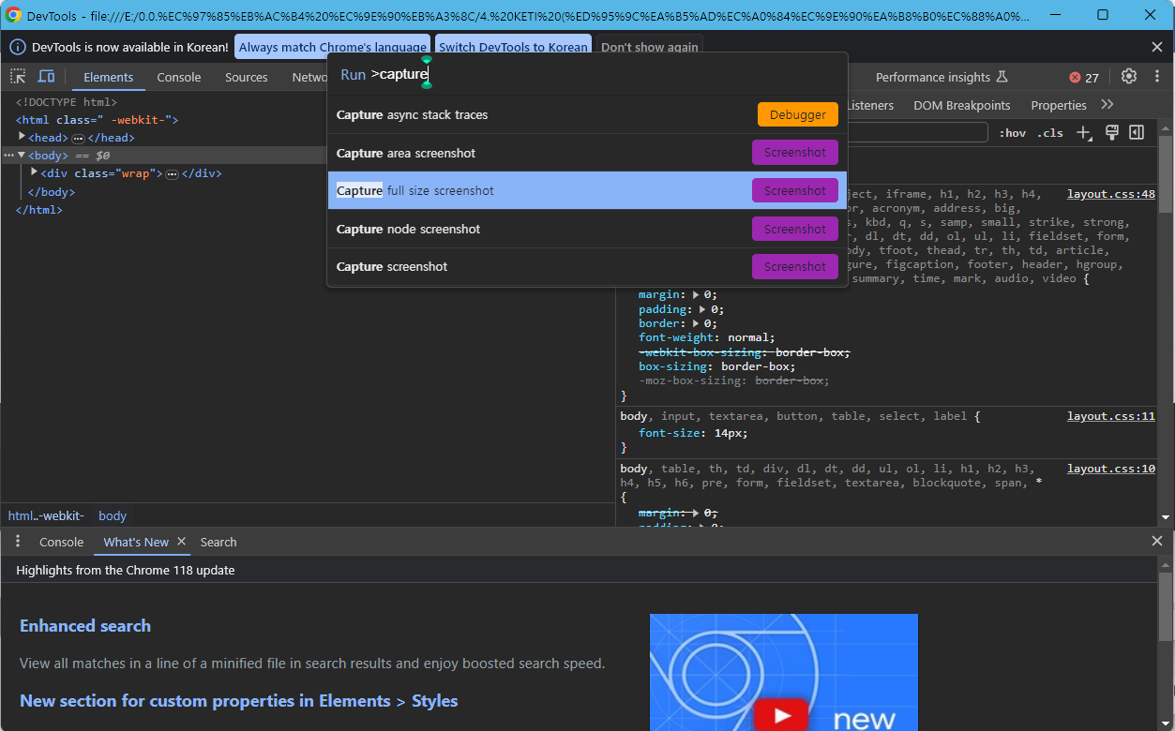Show the computed styles sidebar icon
Image resolution: width=1175 pixels, height=731 pixels.
coord(1137,133)
